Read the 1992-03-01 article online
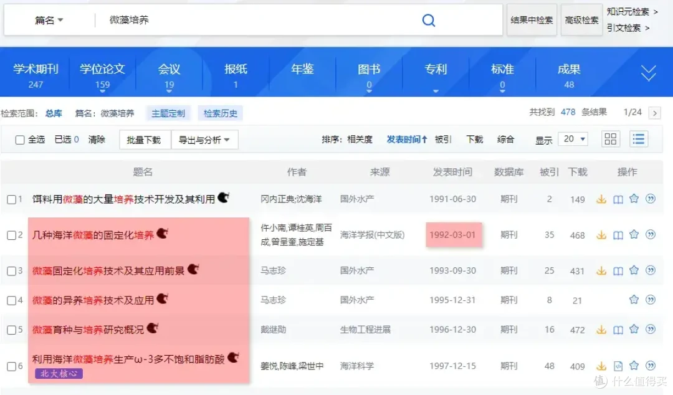This screenshot has width=673, height=395. click(618, 235)
